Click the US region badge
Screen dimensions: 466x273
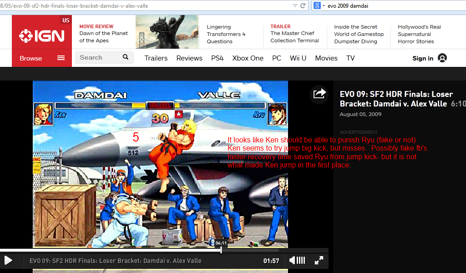(x=66, y=20)
